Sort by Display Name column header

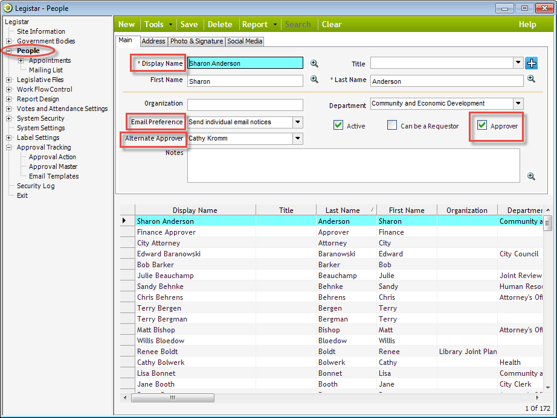coord(195,211)
